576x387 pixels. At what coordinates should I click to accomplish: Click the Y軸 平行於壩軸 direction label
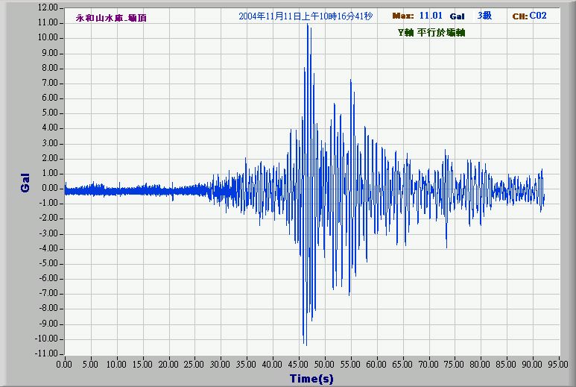pos(431,32)
